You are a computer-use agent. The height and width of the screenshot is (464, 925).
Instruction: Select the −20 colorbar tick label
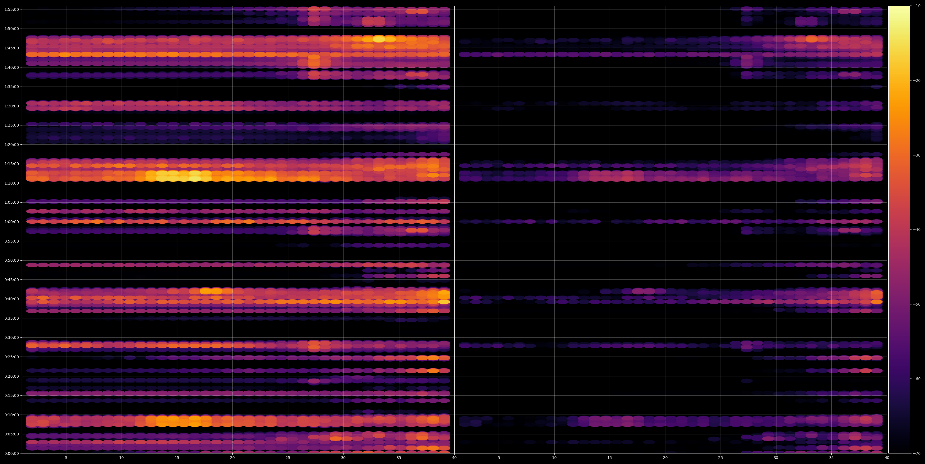917,81
